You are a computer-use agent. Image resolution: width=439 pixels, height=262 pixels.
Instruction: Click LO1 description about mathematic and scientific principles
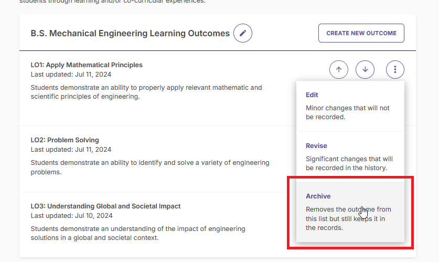point(146,92)
